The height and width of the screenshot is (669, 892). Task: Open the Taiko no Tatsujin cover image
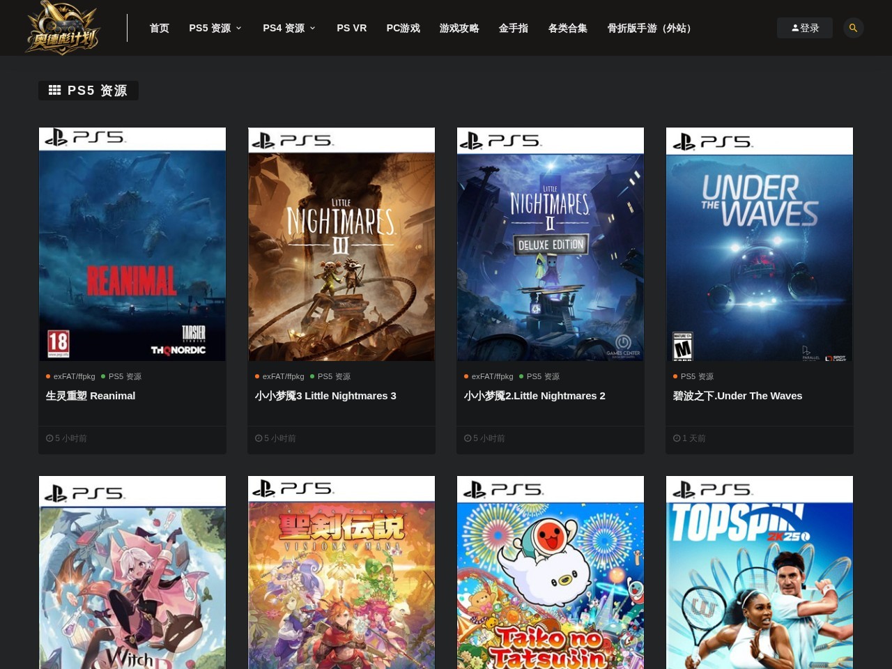pos(551,573)
